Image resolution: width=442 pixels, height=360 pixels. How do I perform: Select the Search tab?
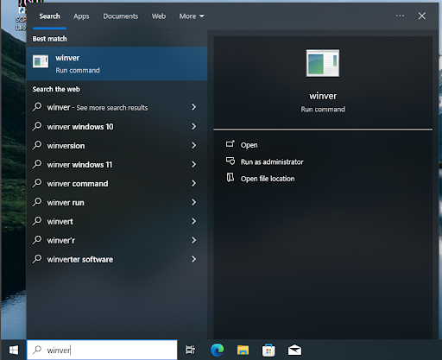pyautogui.click(x=49, y=16)
